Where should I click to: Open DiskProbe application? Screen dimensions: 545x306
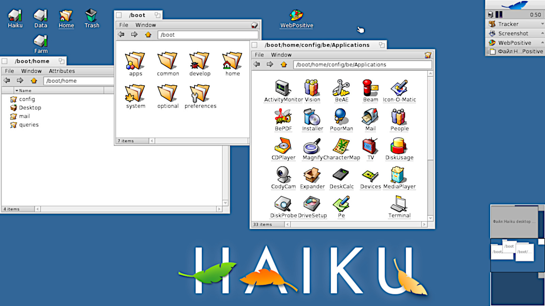(283, 204)
